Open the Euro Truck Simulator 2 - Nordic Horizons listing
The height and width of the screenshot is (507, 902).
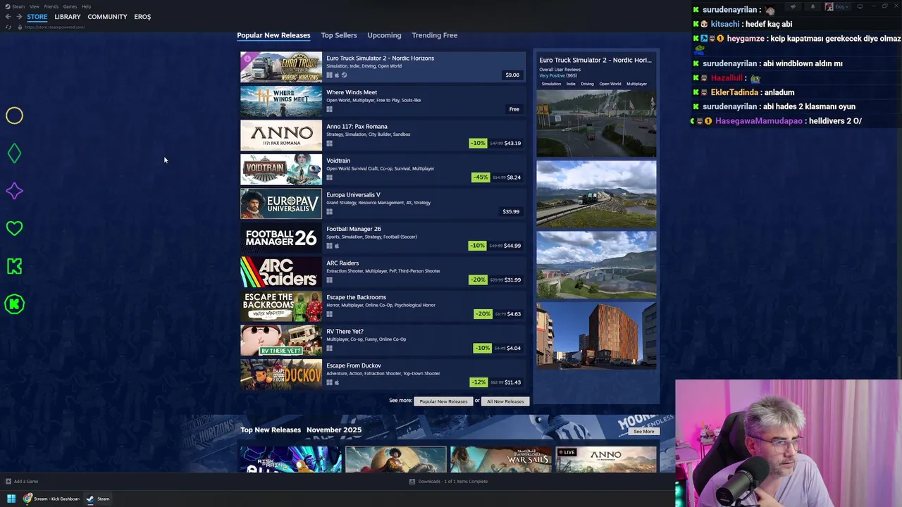tap(383, 68)
